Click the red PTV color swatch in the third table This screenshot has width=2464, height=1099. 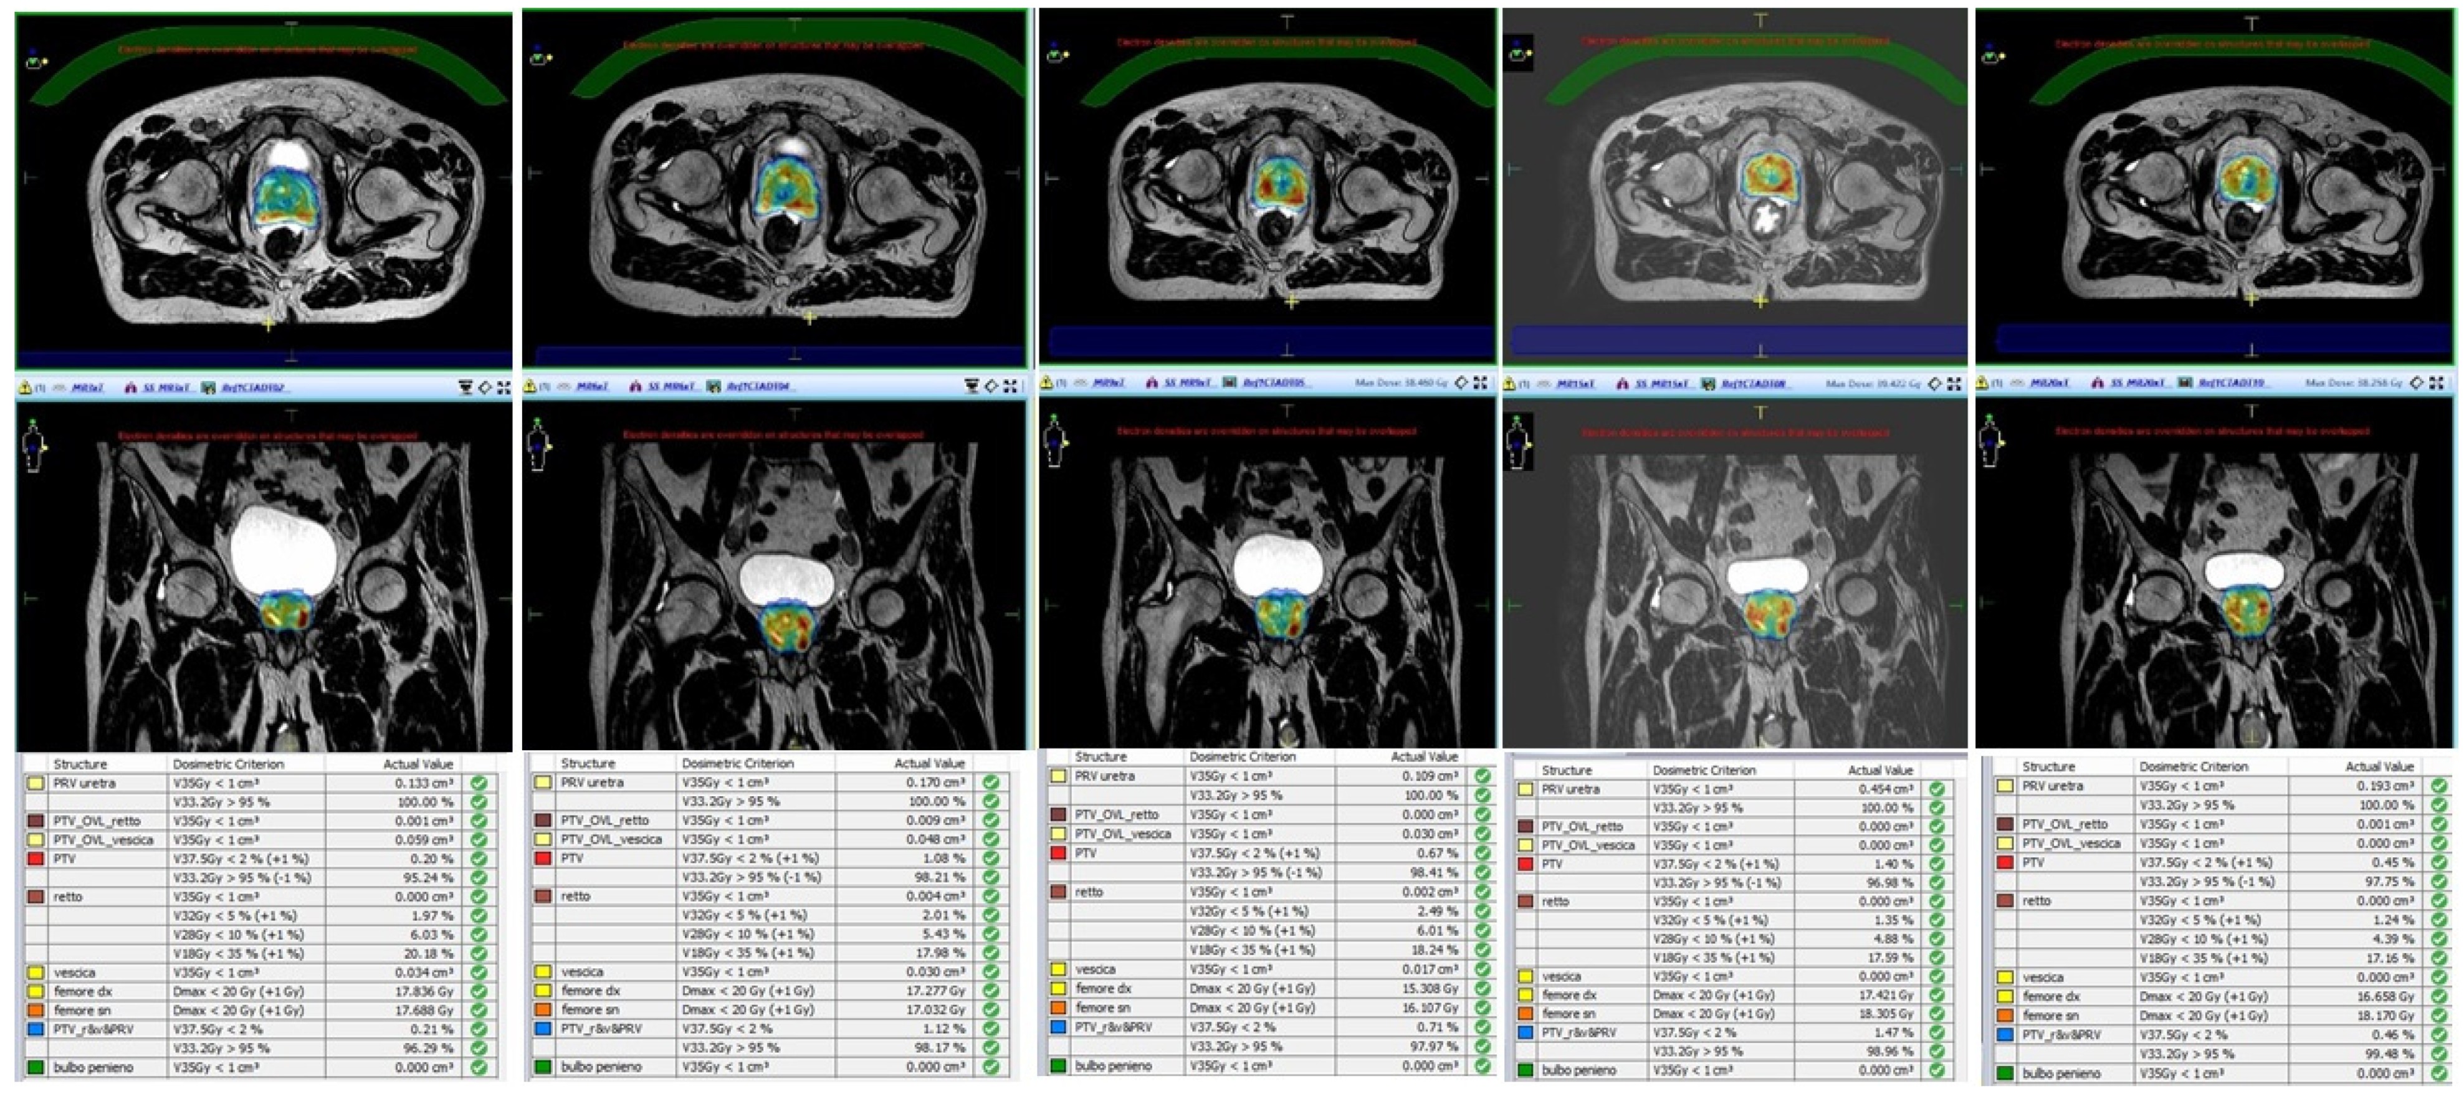point(1058,853)
